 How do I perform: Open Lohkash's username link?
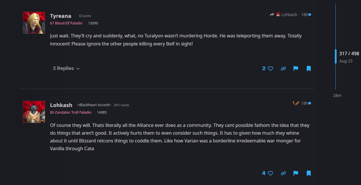tap(61, 105)
